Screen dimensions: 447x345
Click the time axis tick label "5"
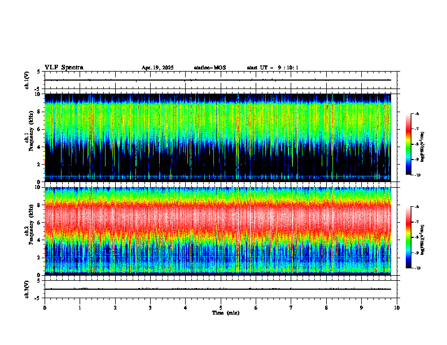pyautogui.click(x=221, y=308)
